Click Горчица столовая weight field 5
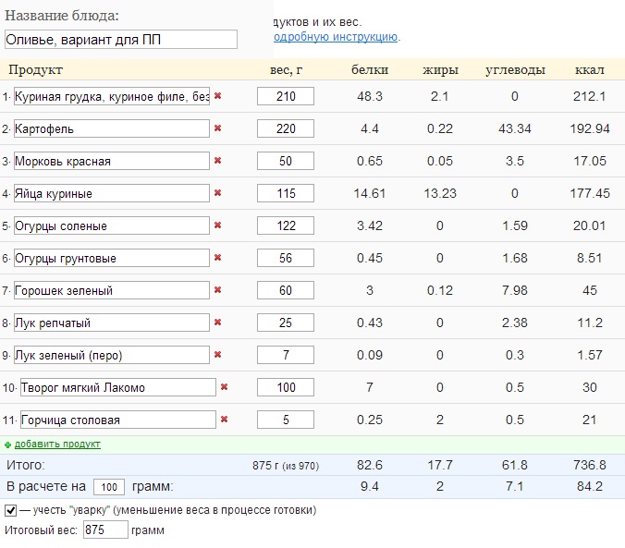 (x=286, y=420)
